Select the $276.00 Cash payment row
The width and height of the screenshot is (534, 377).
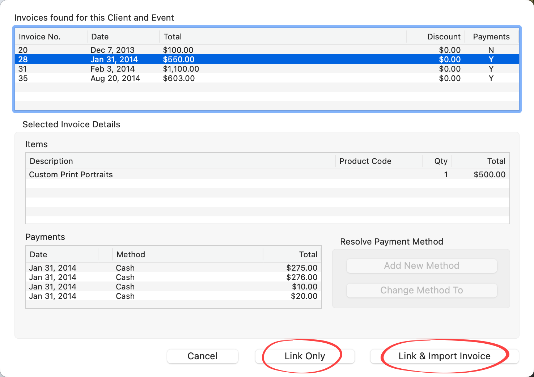pos(173,277)
